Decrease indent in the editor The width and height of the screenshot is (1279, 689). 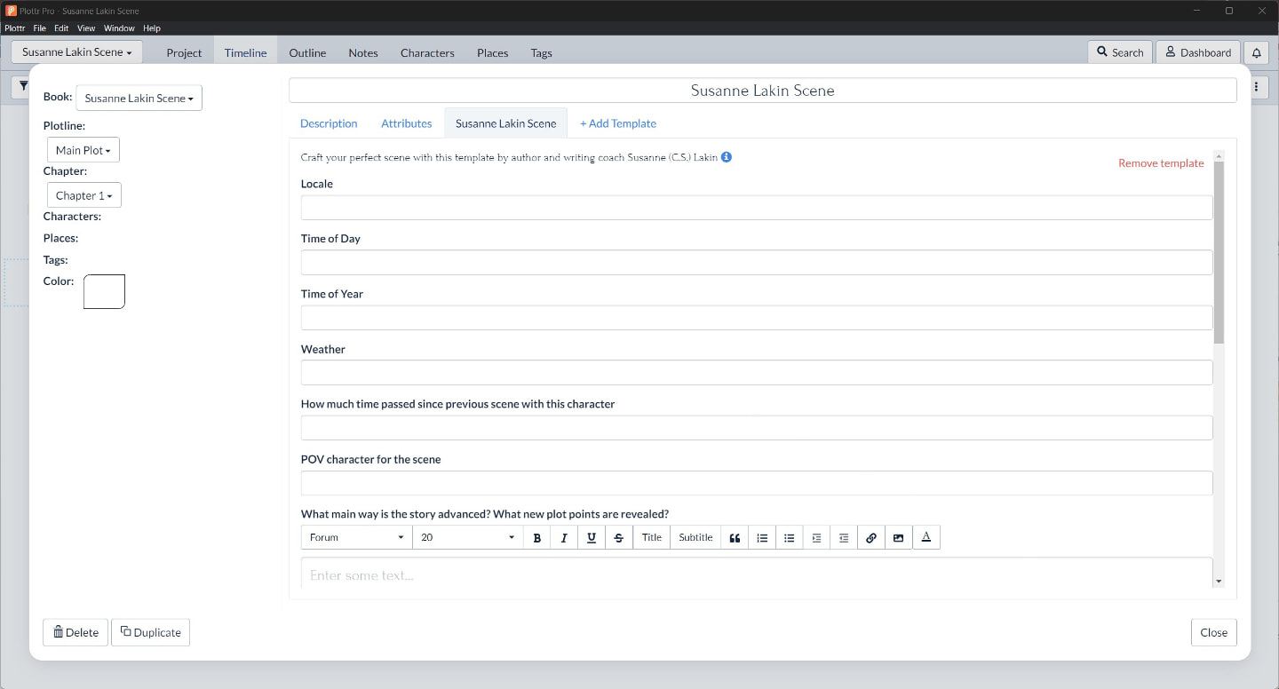(x=844, y=537)
